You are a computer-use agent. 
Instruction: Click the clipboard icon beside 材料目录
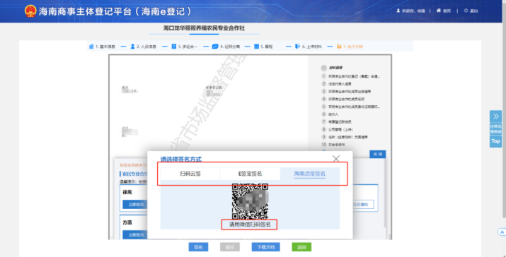coord(323,68)
